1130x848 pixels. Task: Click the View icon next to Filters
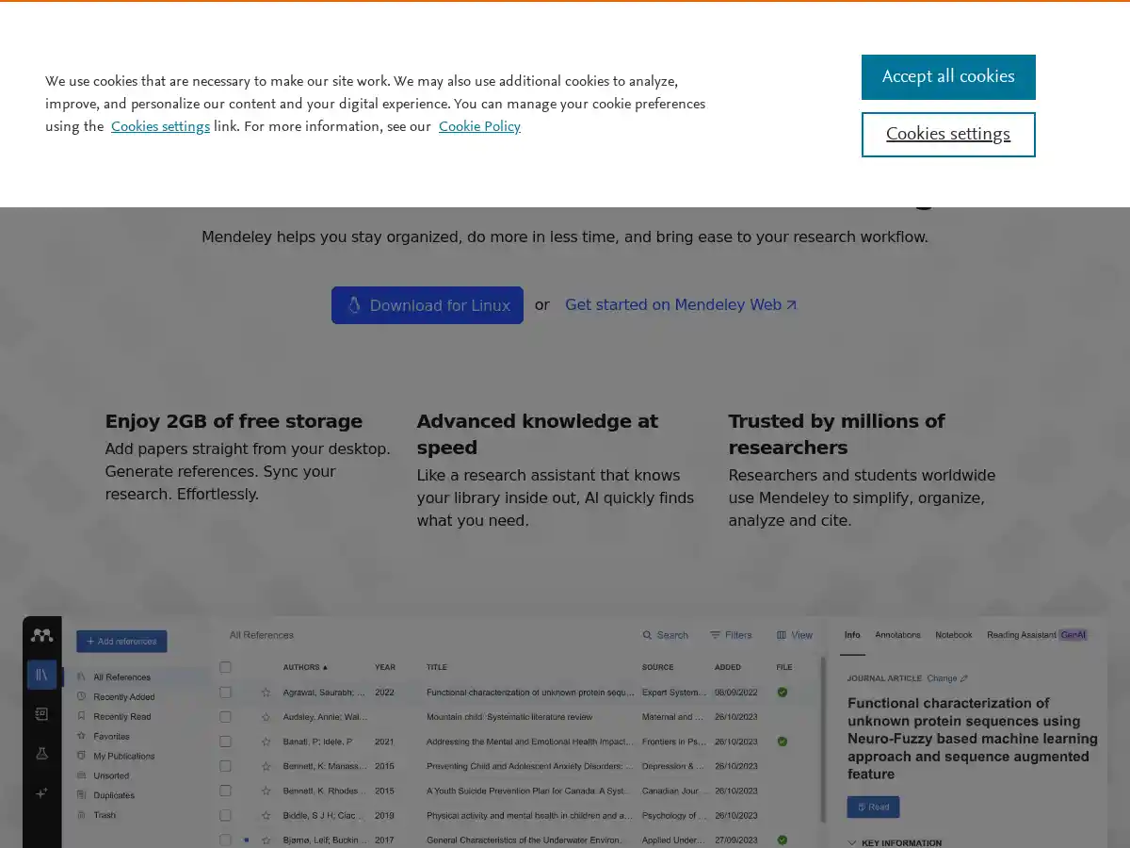coord(781,634)
